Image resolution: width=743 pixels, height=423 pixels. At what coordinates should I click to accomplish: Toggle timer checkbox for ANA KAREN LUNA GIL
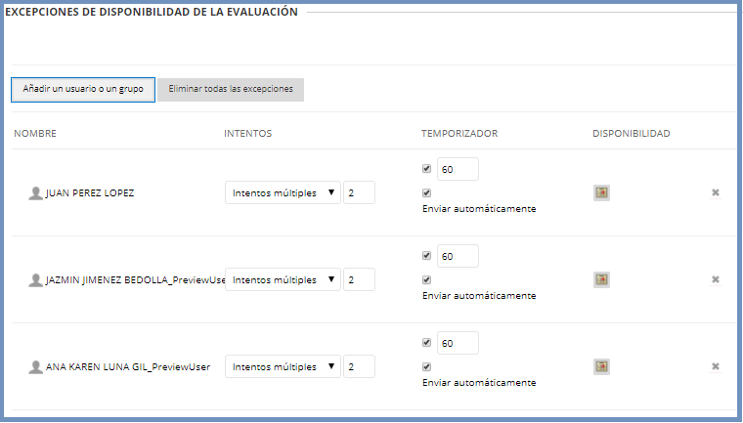(426, 342)
